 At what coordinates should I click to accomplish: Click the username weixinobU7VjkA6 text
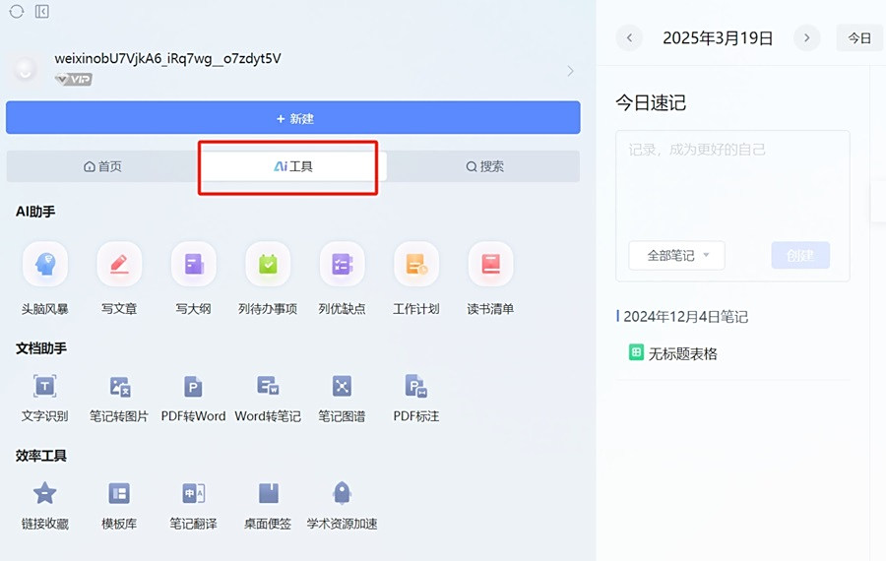point(167,59)
